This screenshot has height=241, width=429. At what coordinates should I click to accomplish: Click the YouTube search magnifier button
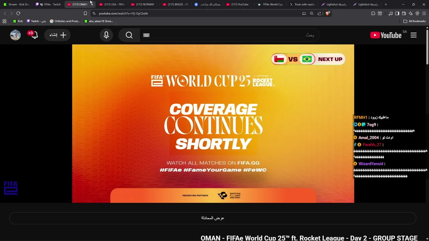(129, 35)
